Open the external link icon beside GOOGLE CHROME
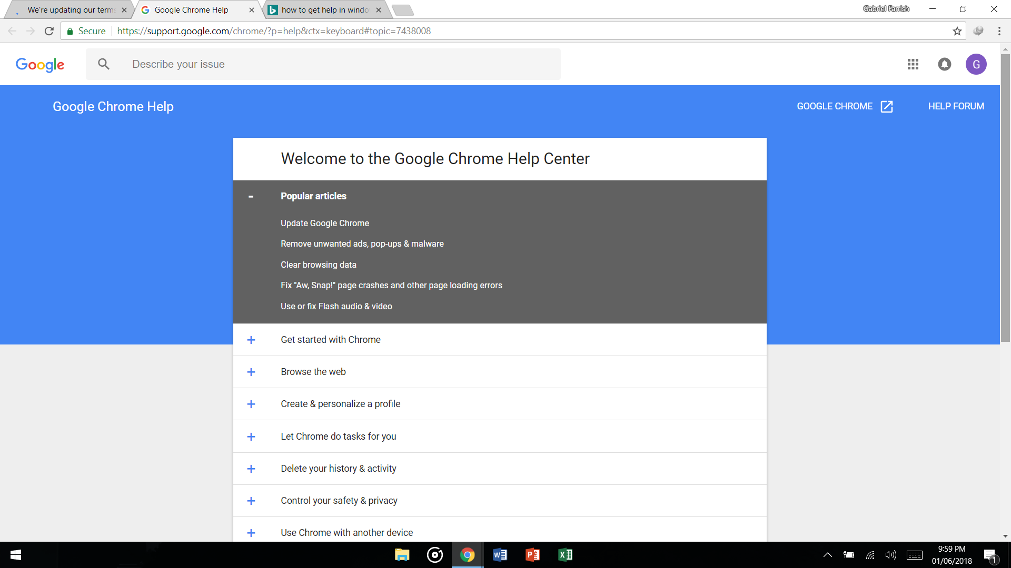The height and width of the screenshot is (568, 1011). [887, 106]
